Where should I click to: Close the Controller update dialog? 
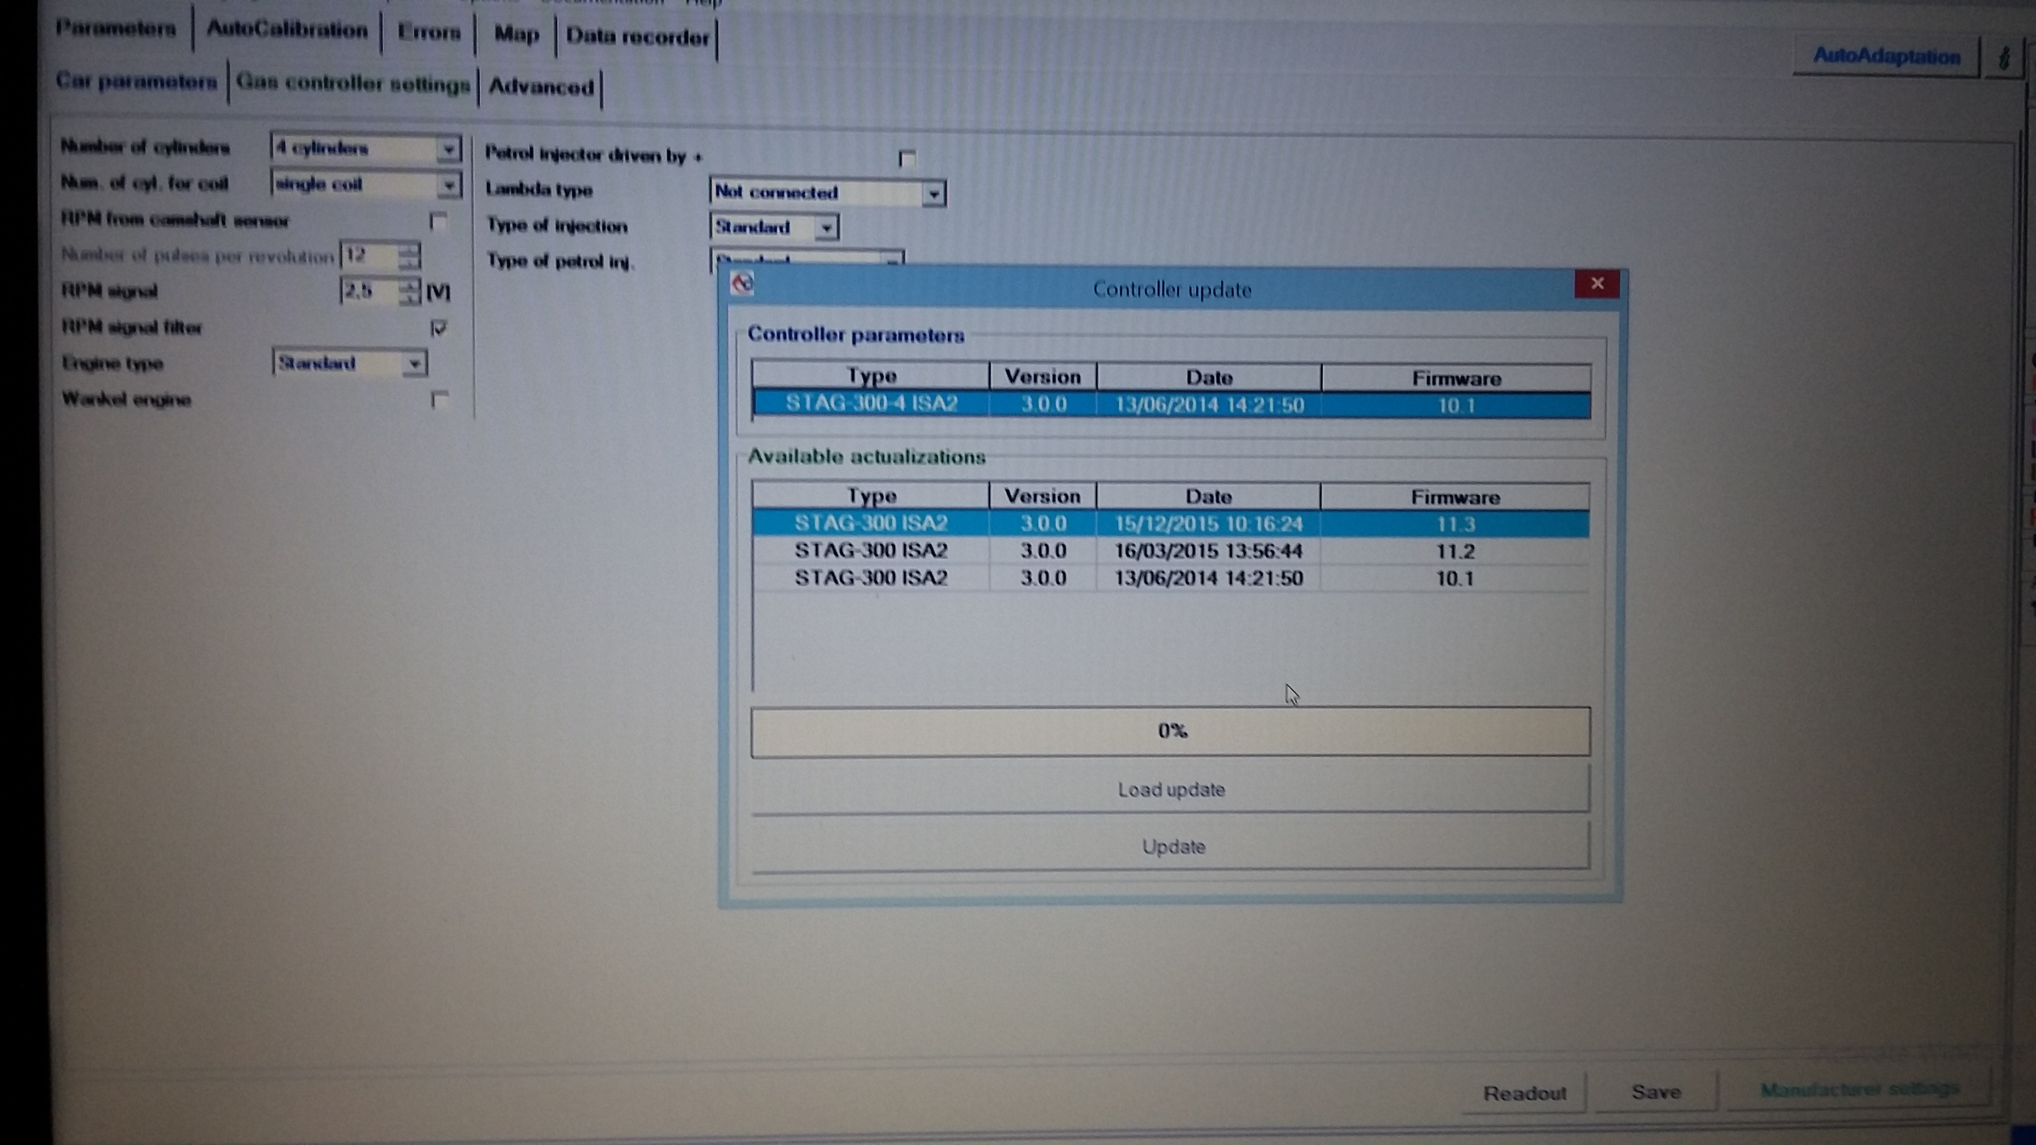click(1597, 284)
